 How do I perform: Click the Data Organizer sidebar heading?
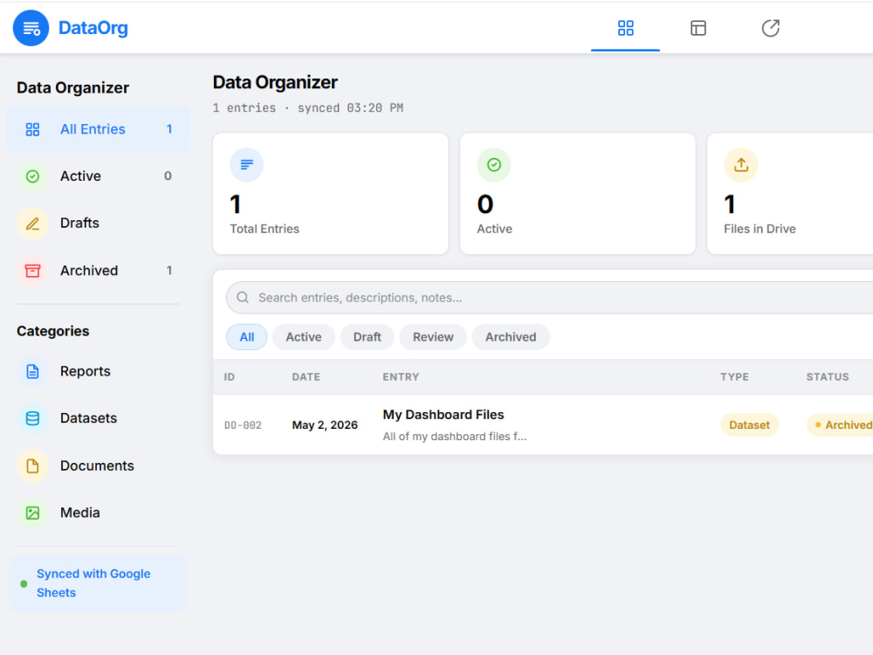(x=73, y=88)
